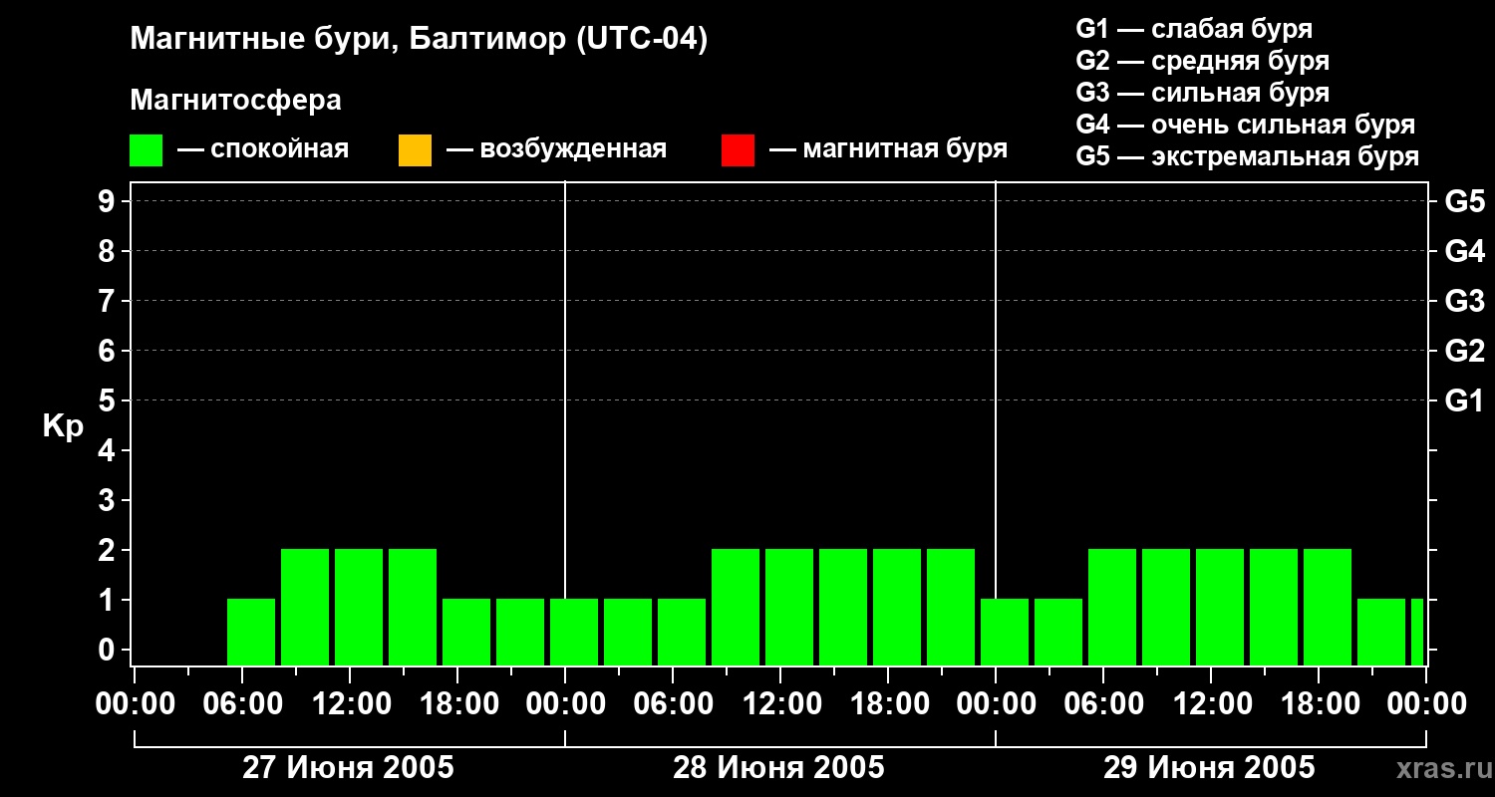Viewport: 1495px width, 797px height.
Task: Click the orange 'возбужденная' legend swatch
Action: [x=415, y=150]
